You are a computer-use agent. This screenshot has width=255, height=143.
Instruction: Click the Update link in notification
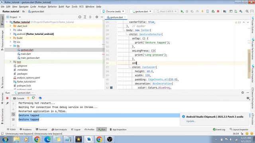[191, 121]
